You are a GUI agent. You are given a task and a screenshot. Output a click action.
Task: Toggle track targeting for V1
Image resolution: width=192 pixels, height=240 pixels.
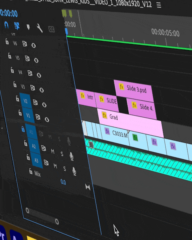point(28,115)
